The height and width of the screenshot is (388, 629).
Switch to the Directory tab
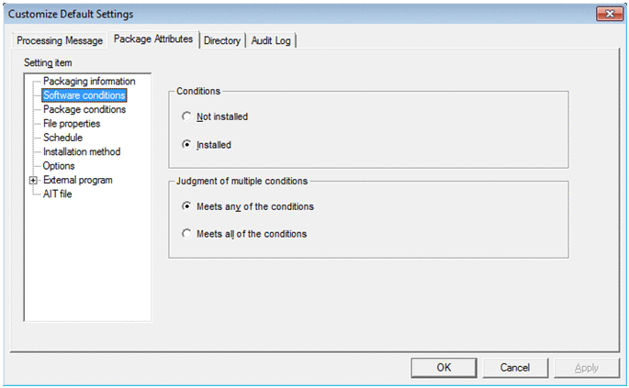point(221,40)
